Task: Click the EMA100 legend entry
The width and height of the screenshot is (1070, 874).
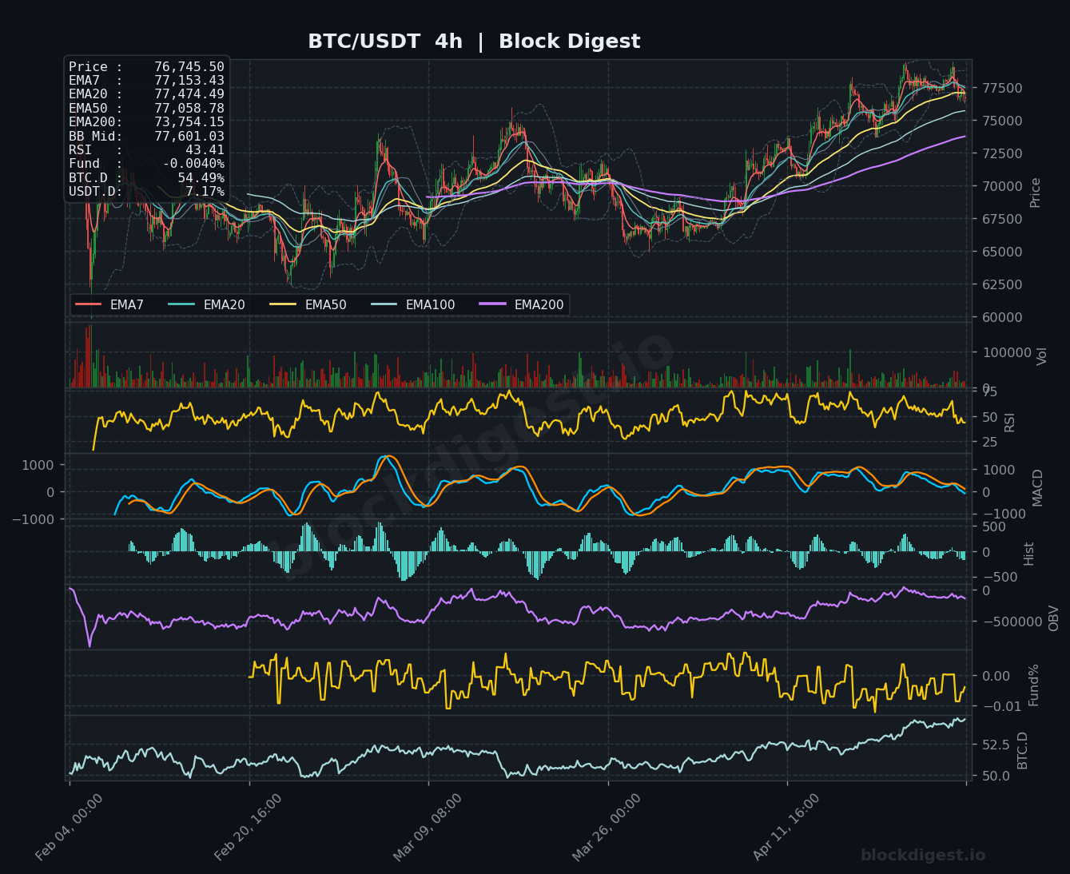Action: (x=413, y=304)
